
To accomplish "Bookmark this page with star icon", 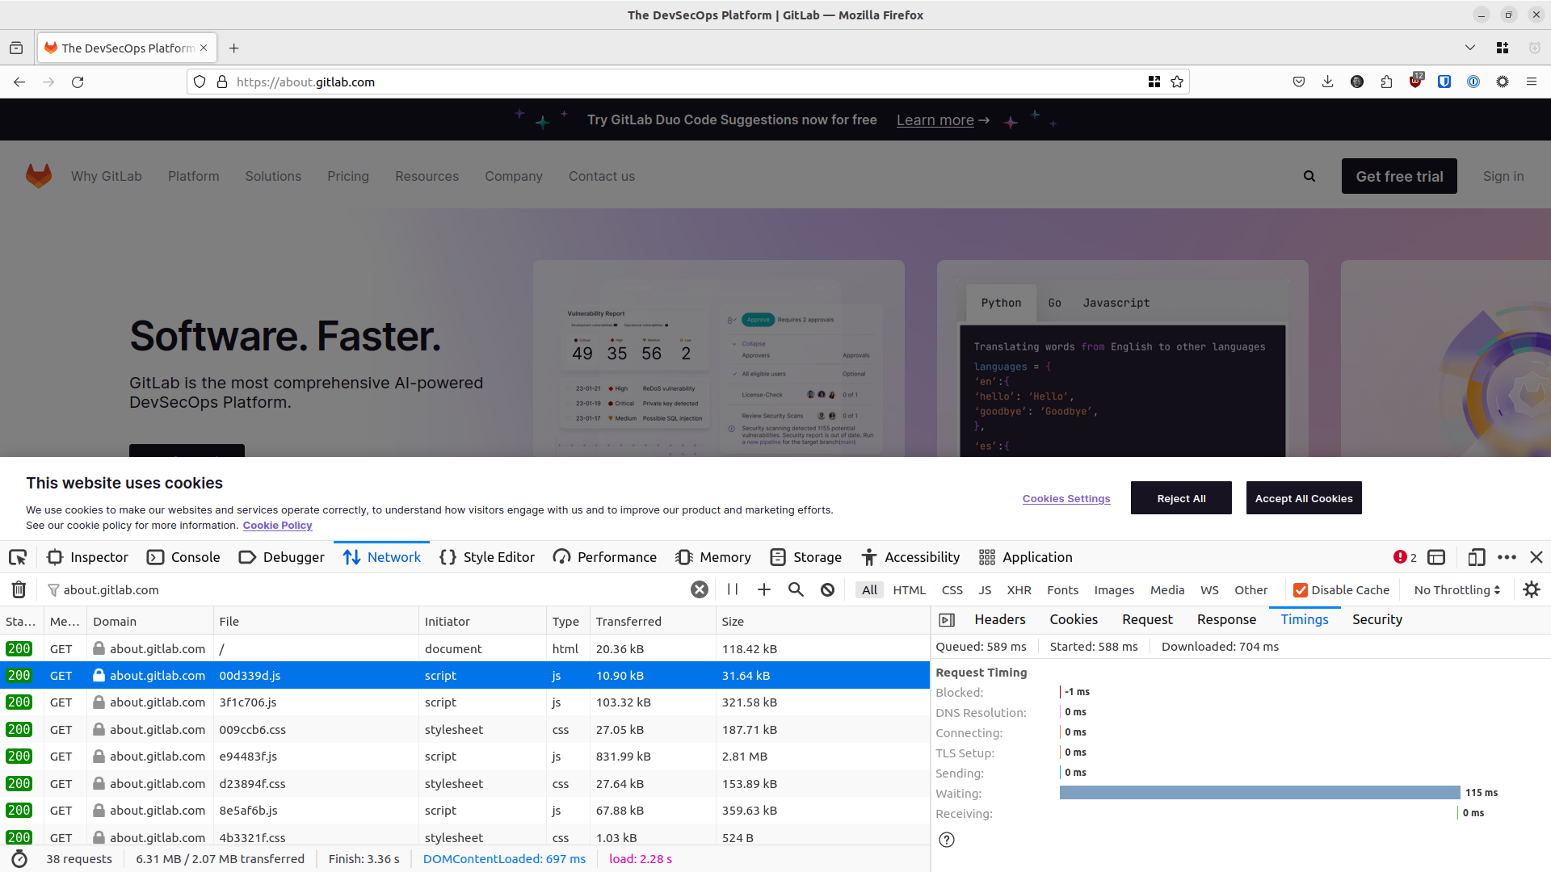I will tap(1177, 82).
